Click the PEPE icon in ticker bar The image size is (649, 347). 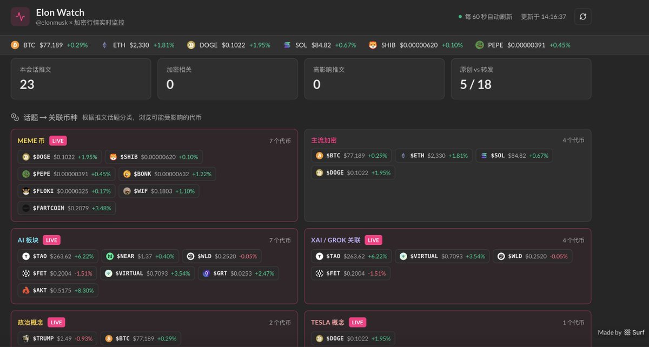tap(479, 45)
